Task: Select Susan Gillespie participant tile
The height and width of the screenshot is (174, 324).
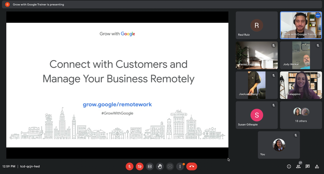Action: (256, 115)
